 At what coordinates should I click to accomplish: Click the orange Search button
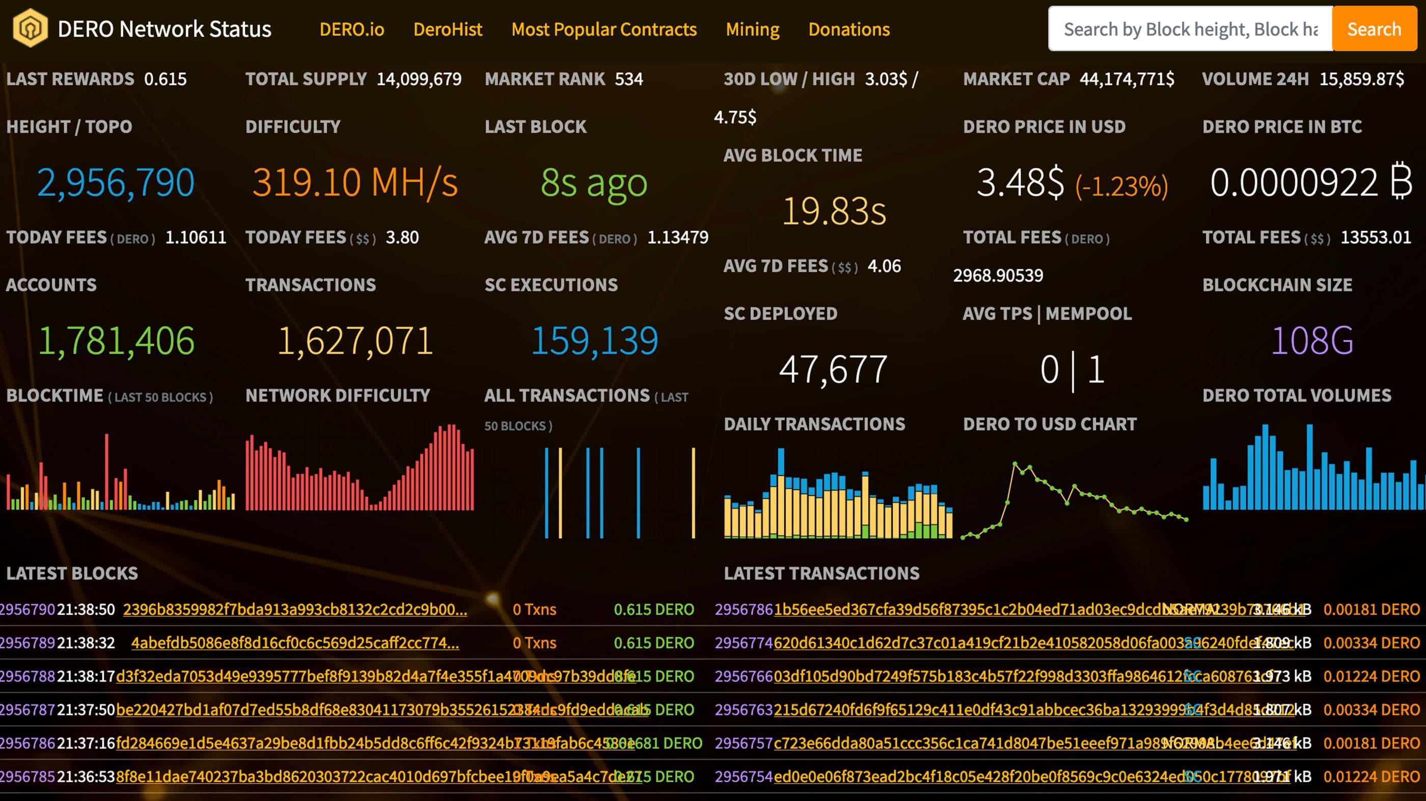1375,29
